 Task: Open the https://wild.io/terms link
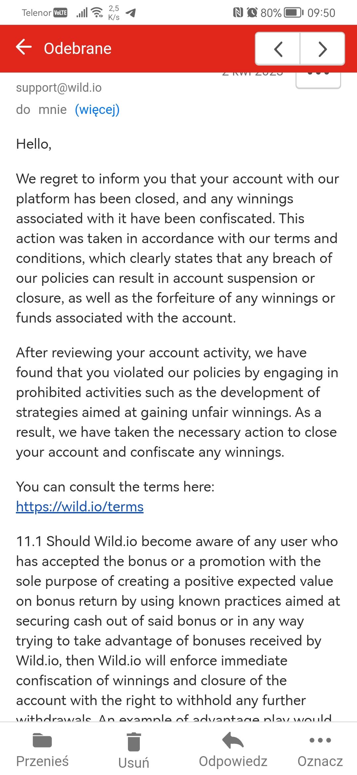pyautogui.click(x=80, y=507)
